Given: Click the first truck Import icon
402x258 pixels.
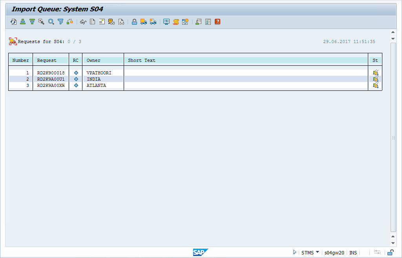Looking at the screenshot, I should [144, 22].
